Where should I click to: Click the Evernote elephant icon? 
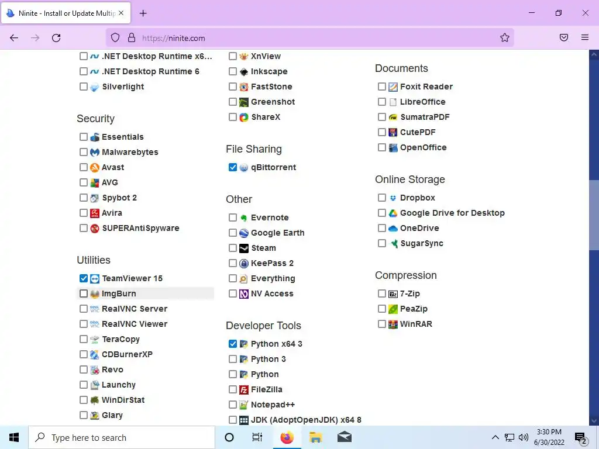[x=244, y=218]
